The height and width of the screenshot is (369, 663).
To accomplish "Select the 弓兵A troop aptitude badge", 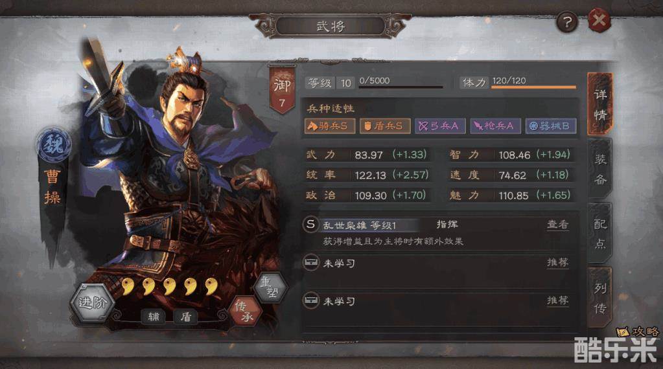I will 440,126.
